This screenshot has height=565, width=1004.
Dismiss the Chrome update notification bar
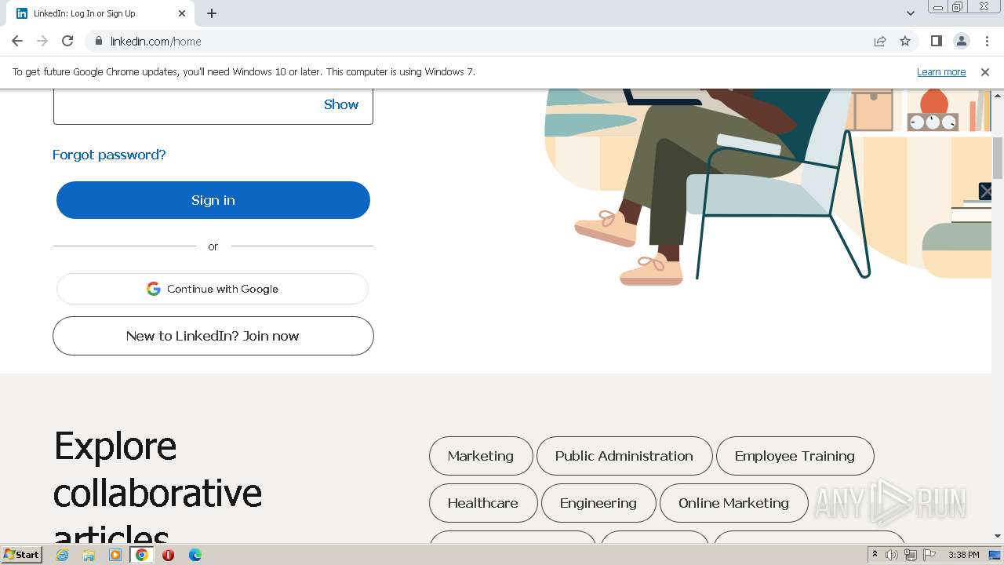[x=985, y=72]
